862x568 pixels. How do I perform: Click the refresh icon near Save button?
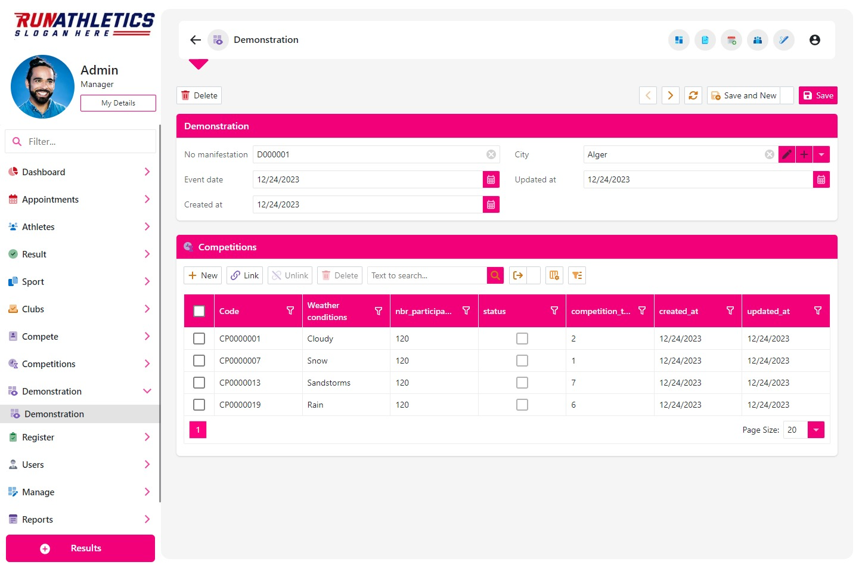click(x=693, y=95)
